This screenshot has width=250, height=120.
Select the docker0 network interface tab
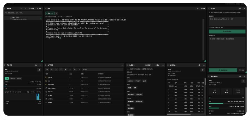pos(12,78)
